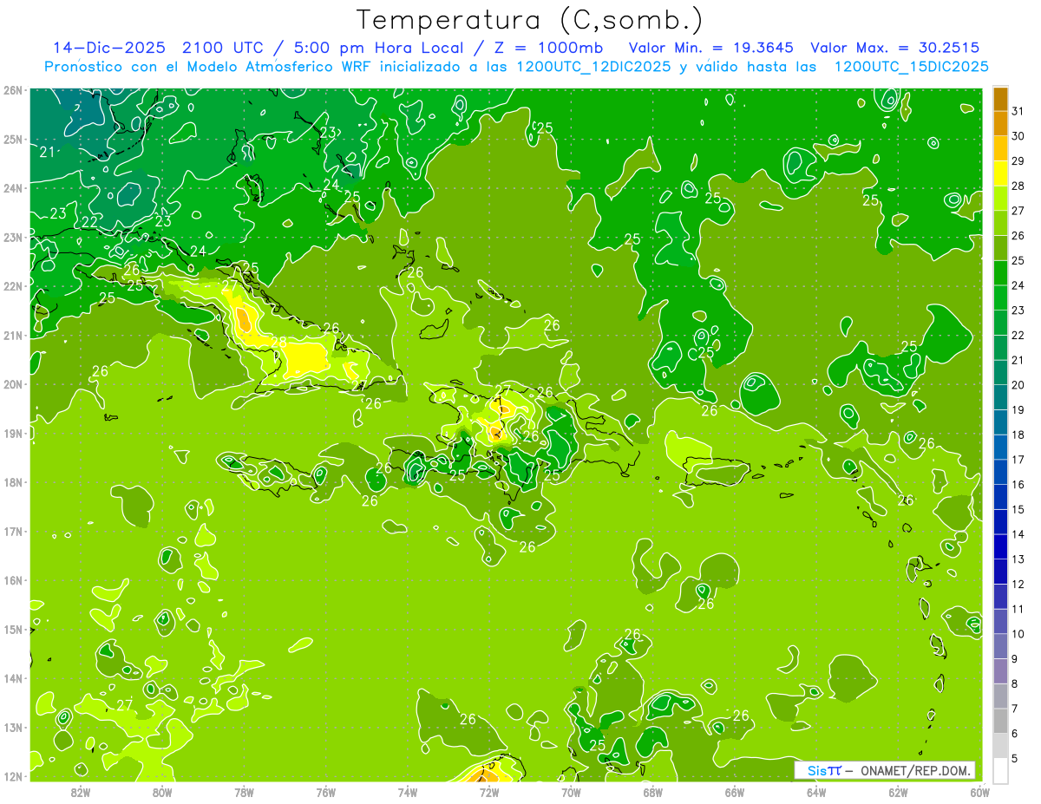The height and width of the screenshot is (804, 1041).
Task: Click the blue "Sis" logo text
Action: pos(816,770)
